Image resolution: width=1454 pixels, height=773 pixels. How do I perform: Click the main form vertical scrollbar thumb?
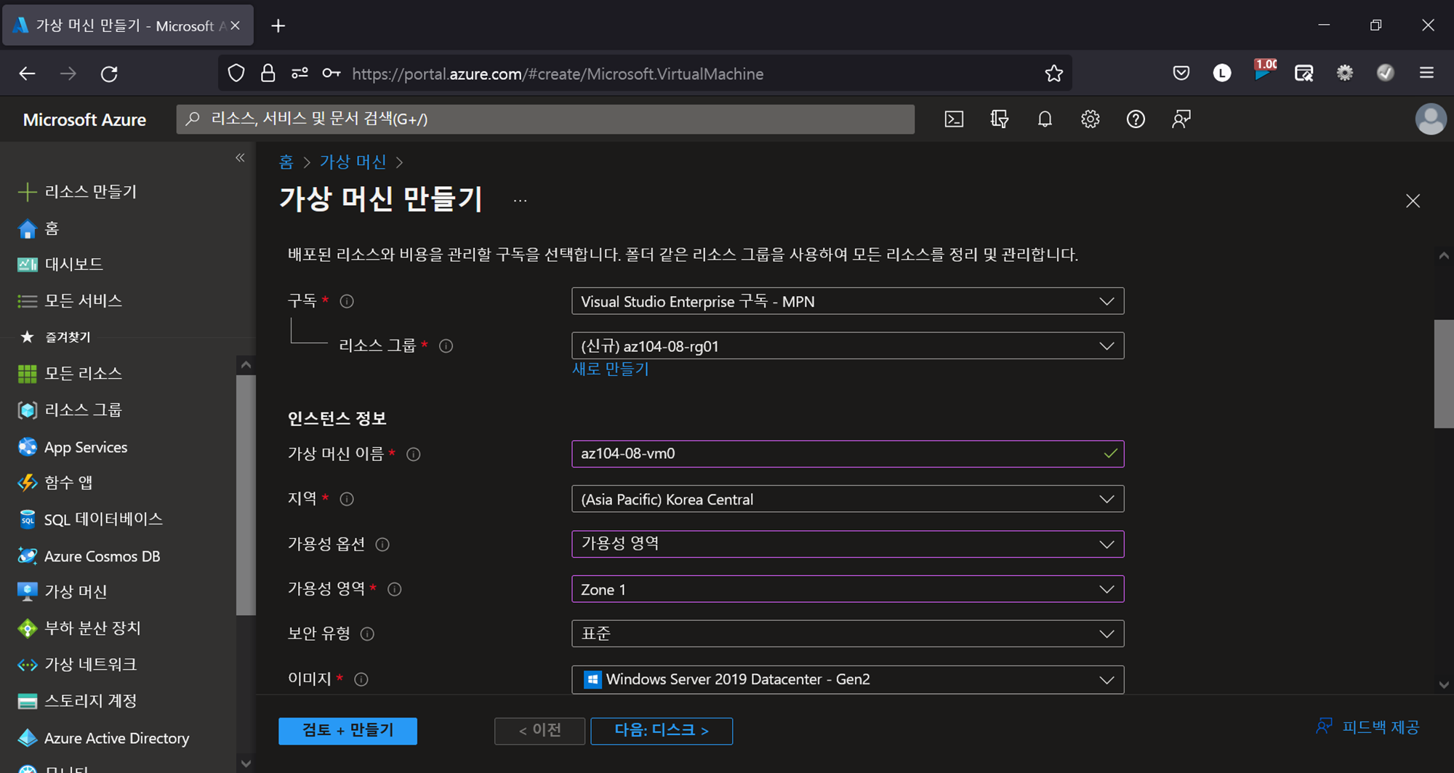(x=1444, y=374)
